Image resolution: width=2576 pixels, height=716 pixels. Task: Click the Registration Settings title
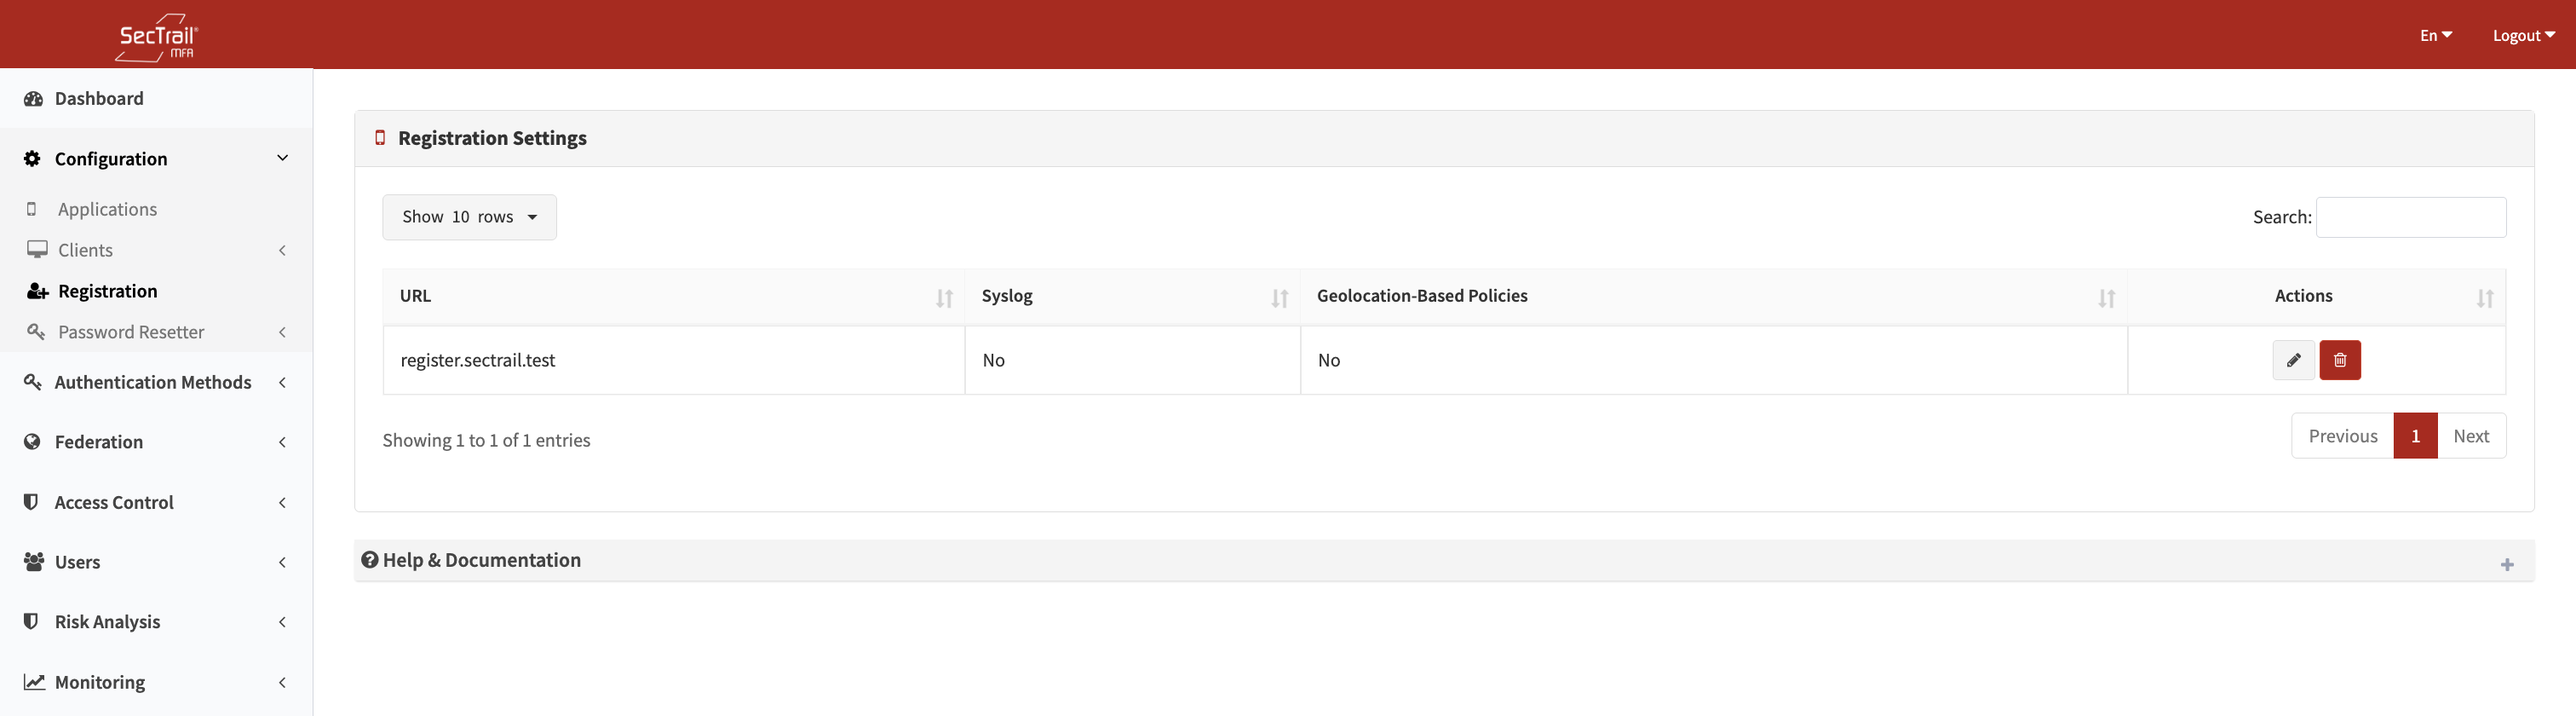(492, 138)
